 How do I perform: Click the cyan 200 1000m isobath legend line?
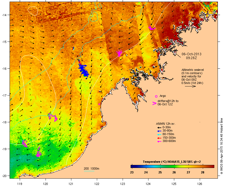[x=89, y=171]
